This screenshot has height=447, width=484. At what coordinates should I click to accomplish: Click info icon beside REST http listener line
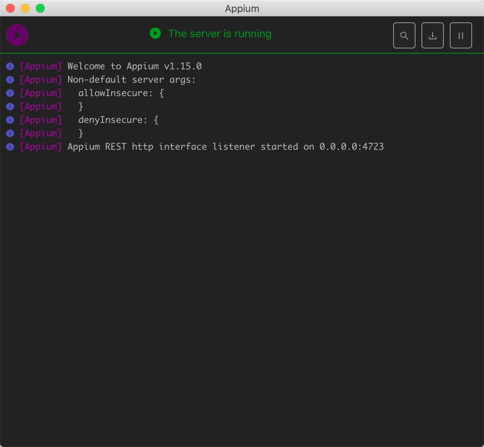(10, 147)
